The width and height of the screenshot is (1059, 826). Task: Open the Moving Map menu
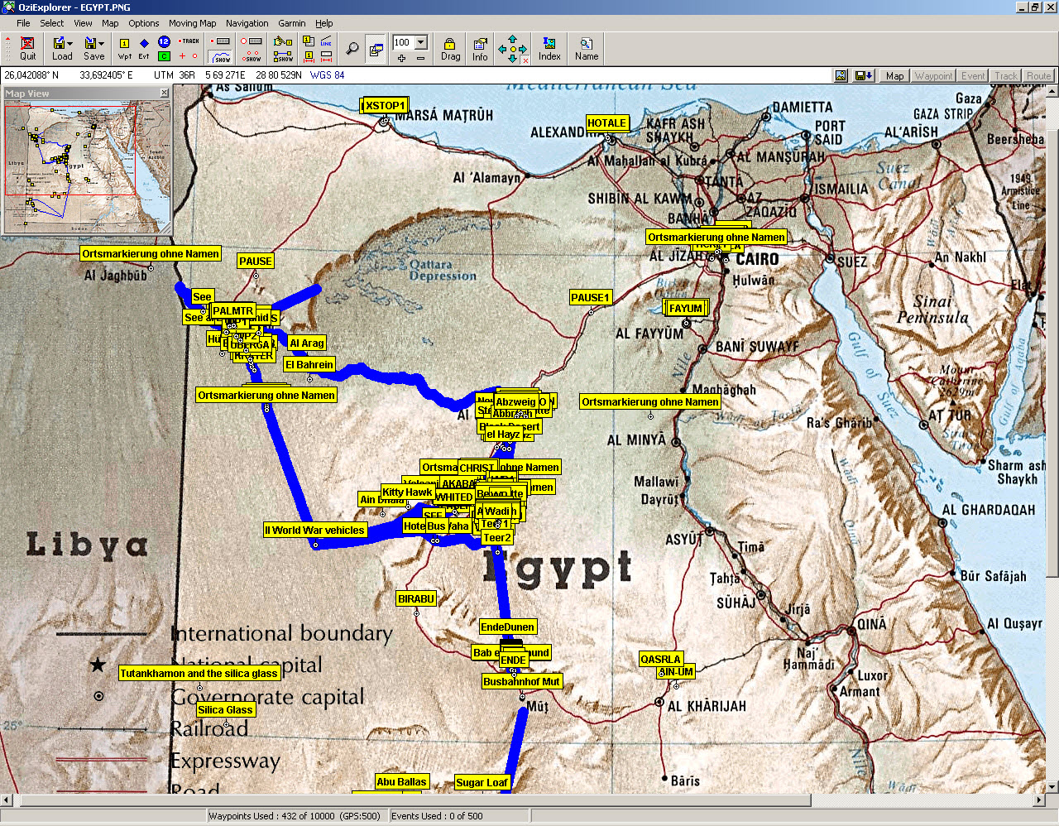tap(192, 23)
